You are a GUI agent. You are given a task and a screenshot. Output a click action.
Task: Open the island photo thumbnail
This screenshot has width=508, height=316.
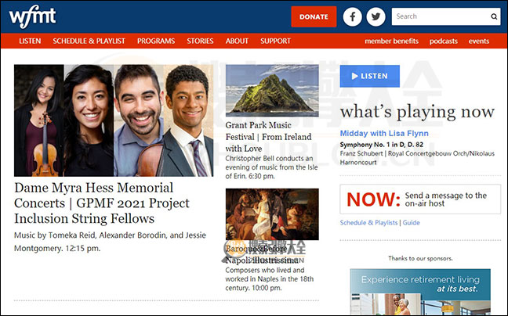coord(272,91)
